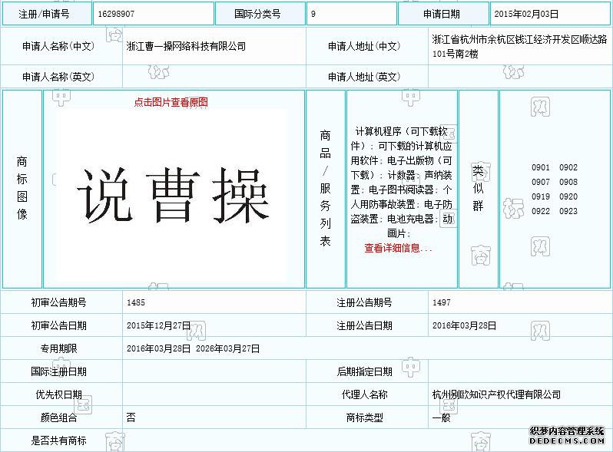Viewport: 613px width, 452px height.
Task: Select applicant name 浙江曹一操网络科技有限公司
Action: point(186,46)
